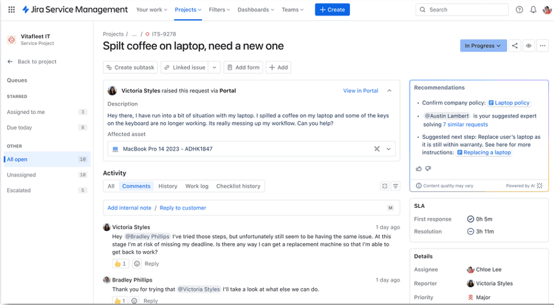Open the Due today queue

click(46, 127)
